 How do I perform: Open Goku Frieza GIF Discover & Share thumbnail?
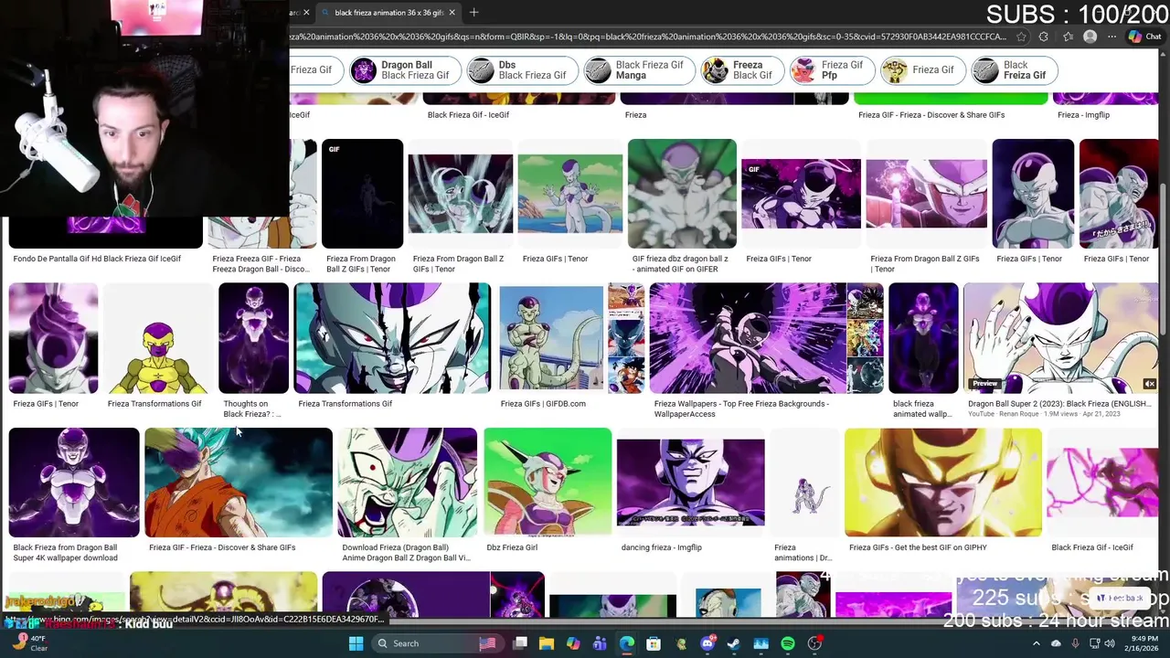click(x=239, y=483)
